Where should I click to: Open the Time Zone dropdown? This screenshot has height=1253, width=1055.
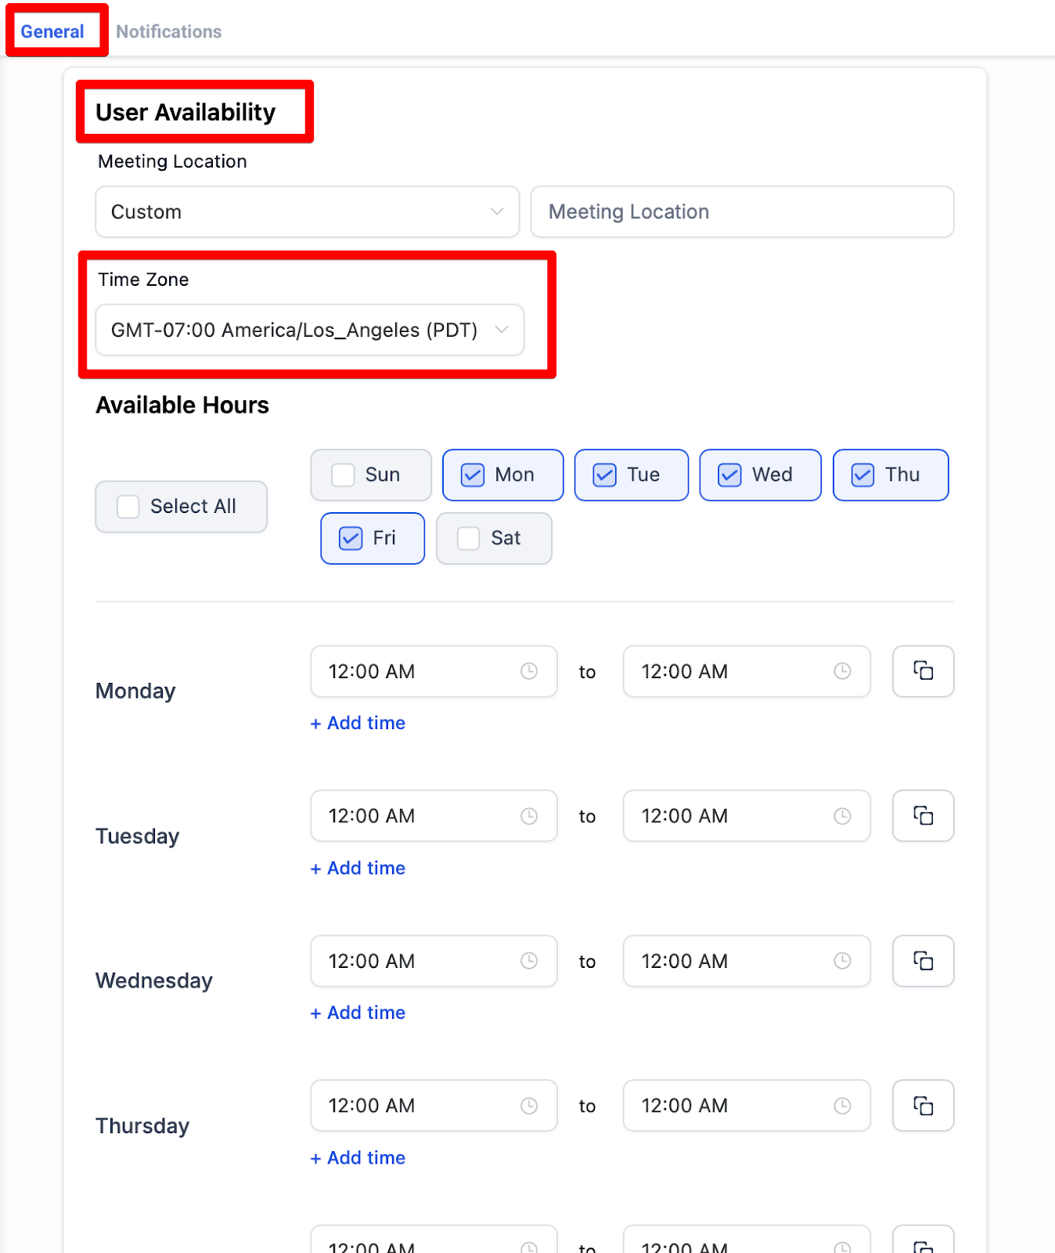point(309,330)
